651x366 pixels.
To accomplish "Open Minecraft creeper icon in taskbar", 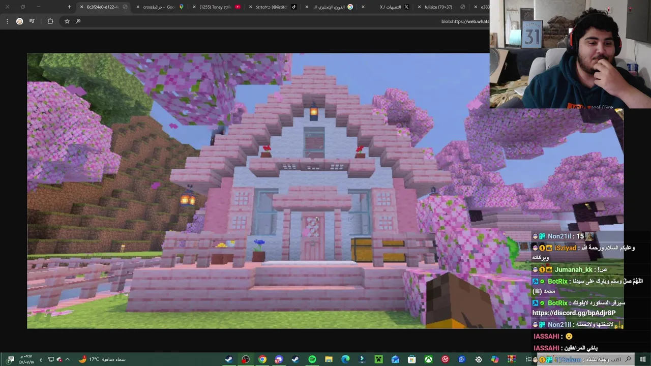I will (x=378, y=359).
